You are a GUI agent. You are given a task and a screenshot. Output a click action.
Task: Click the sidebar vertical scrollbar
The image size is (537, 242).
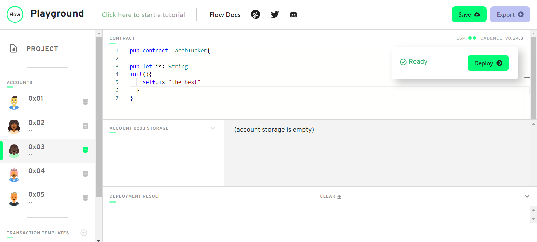click(x=99, y=117)
